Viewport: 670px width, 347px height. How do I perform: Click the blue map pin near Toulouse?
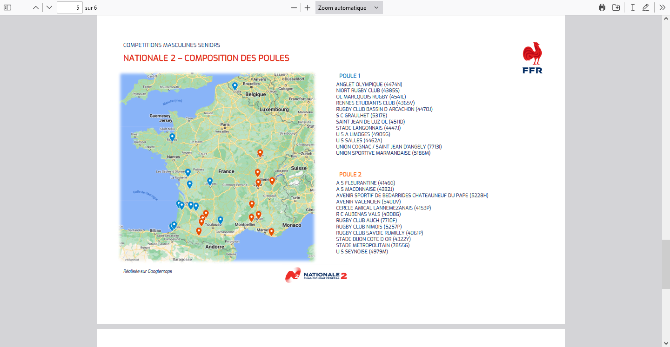[x=221, y=220]
